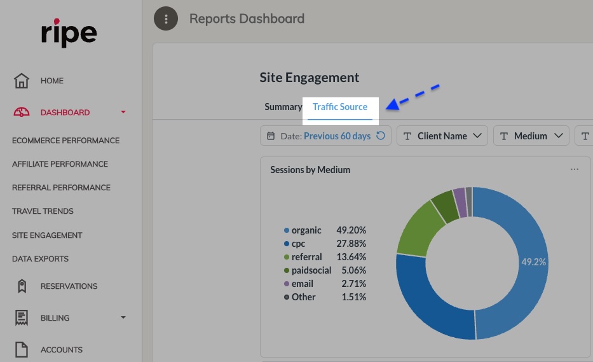
Task: Click the calendar icon in the Date filter
Action: coord(271,136)
